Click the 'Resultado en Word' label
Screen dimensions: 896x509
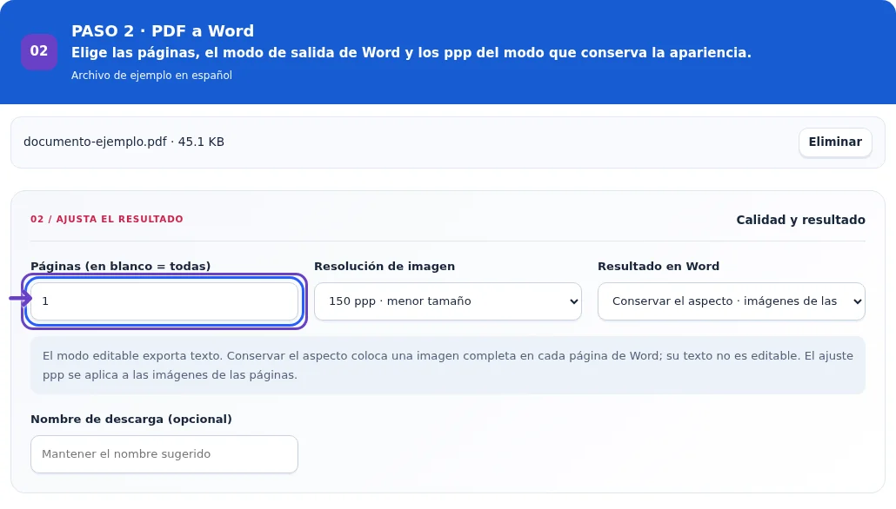point(659,267)
